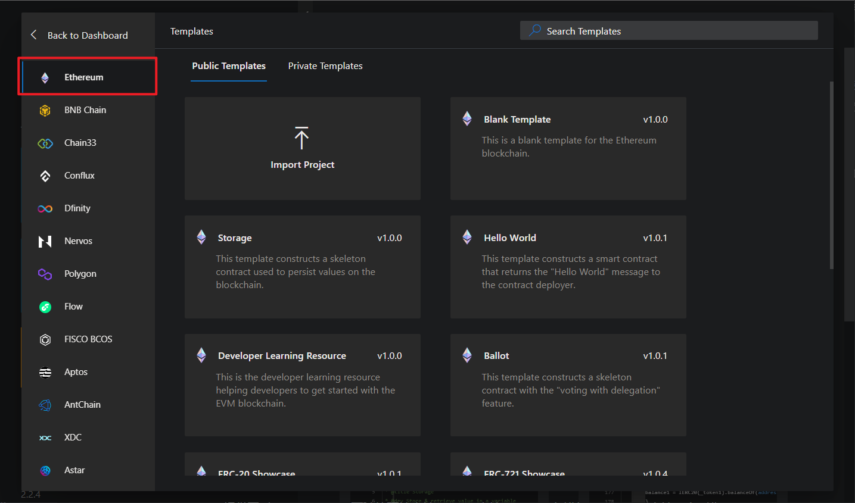Select AntChain in the sidebar
Image resolution: width=855 pixels, height=503 pixels.
[82, 405]
